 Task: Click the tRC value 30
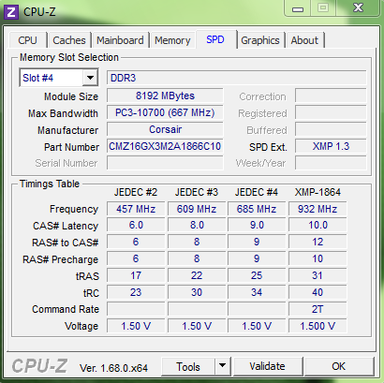197,292
